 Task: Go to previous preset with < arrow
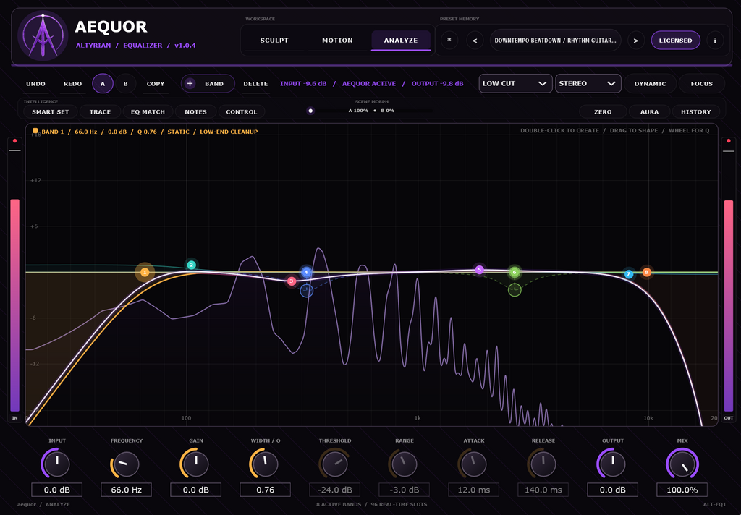pos(475,41)
